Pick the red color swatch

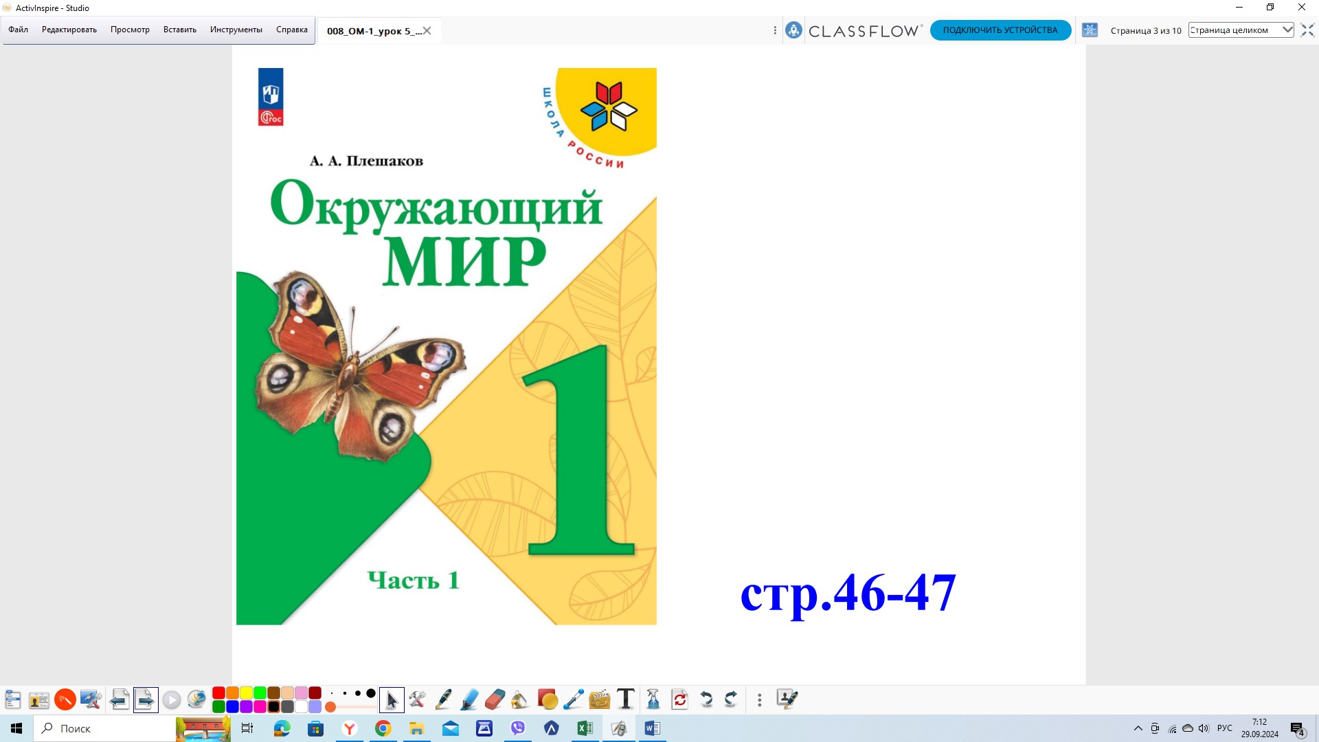[x=218, y=693]
